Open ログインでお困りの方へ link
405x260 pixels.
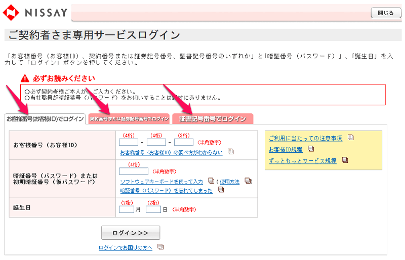click(x=126, y=247)
